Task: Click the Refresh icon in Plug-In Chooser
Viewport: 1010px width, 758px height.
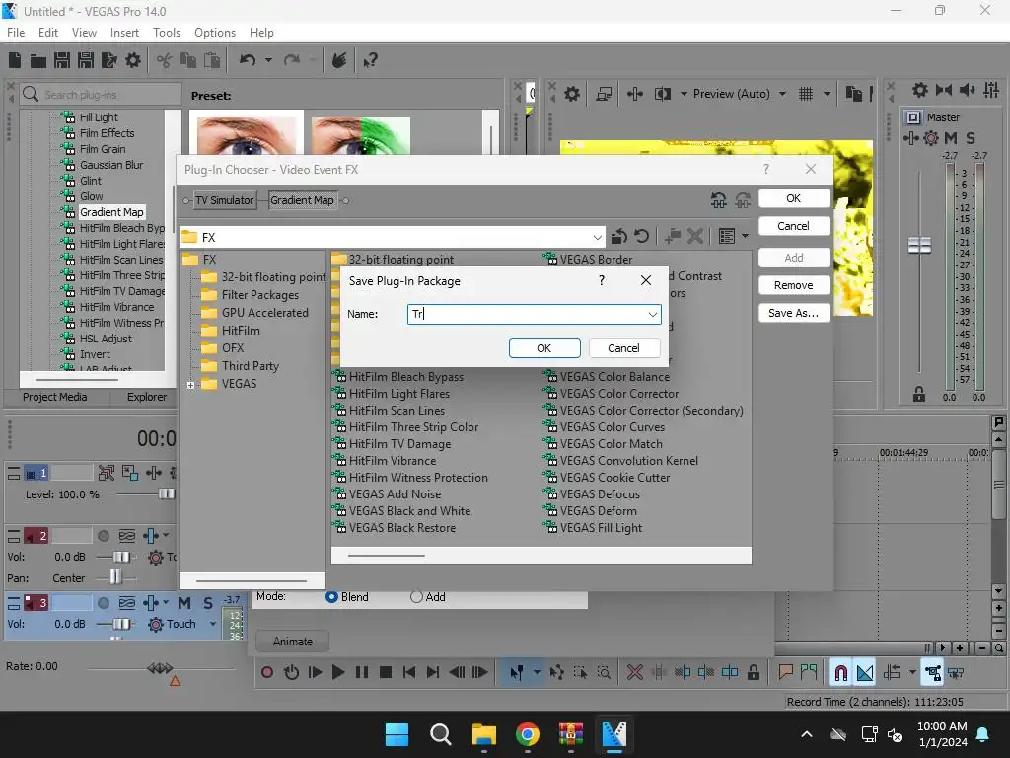Action: click(641, 237)
